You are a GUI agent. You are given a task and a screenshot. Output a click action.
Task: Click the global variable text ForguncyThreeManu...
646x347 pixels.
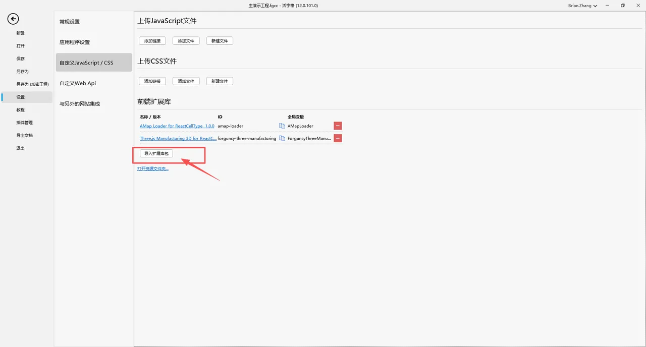click(309, 139)
